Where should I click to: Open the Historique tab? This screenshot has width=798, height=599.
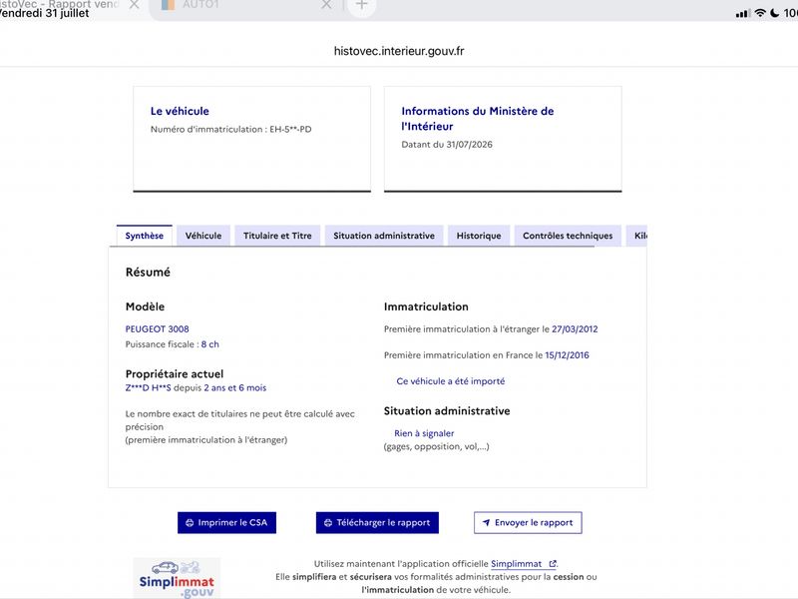(479, 236)
